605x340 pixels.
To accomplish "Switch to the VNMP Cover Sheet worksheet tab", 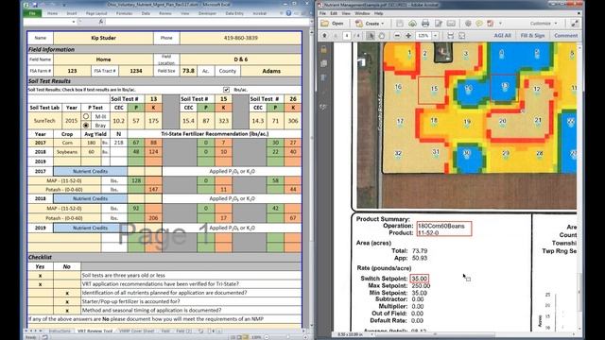I will coord(136,331).
